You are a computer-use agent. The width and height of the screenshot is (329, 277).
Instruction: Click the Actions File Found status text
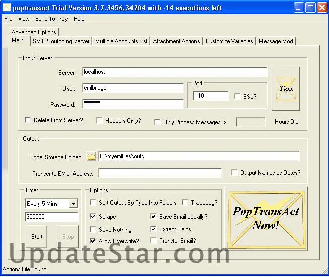tap(25, 269)
